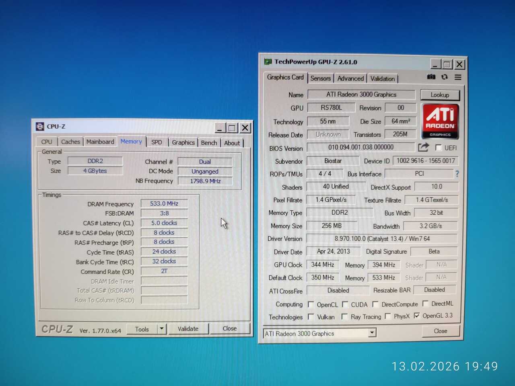Toggle the PhysX checkbox

[x=387, y=316]
